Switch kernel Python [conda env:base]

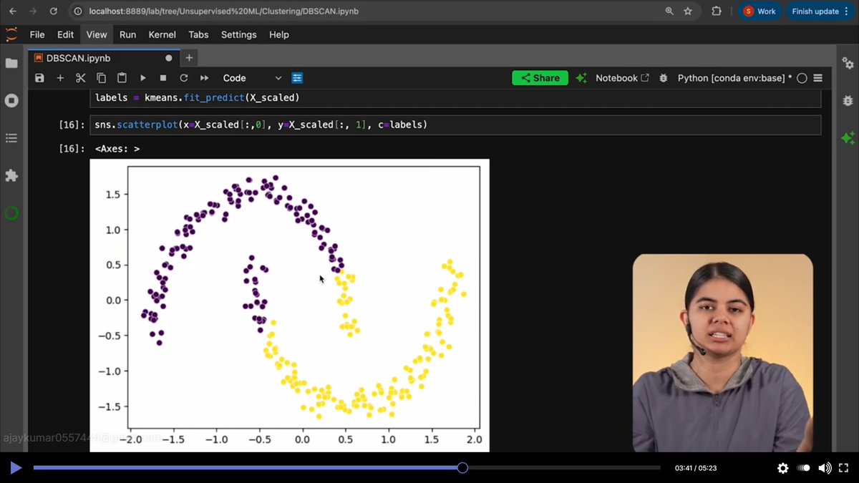735,78
